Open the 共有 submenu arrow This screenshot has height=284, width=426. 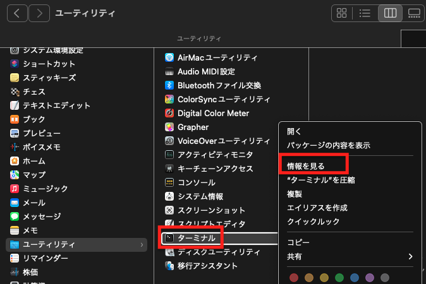pyautogui.click(x=410, y=256)
